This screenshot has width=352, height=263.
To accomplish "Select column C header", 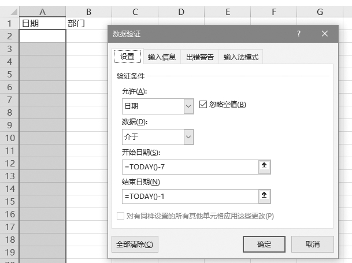I will pos(135,12).
